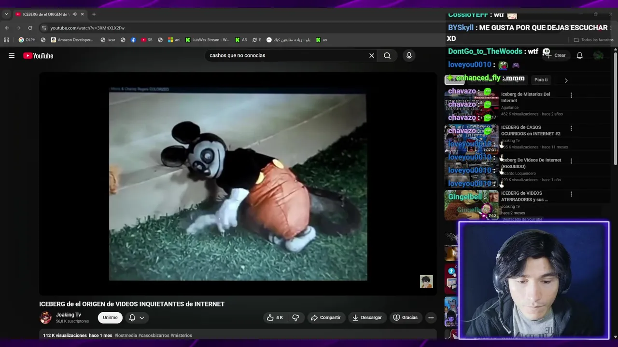Open site information icon in address bar
This screenshot has width=618, height=347.
coord(44,28)
